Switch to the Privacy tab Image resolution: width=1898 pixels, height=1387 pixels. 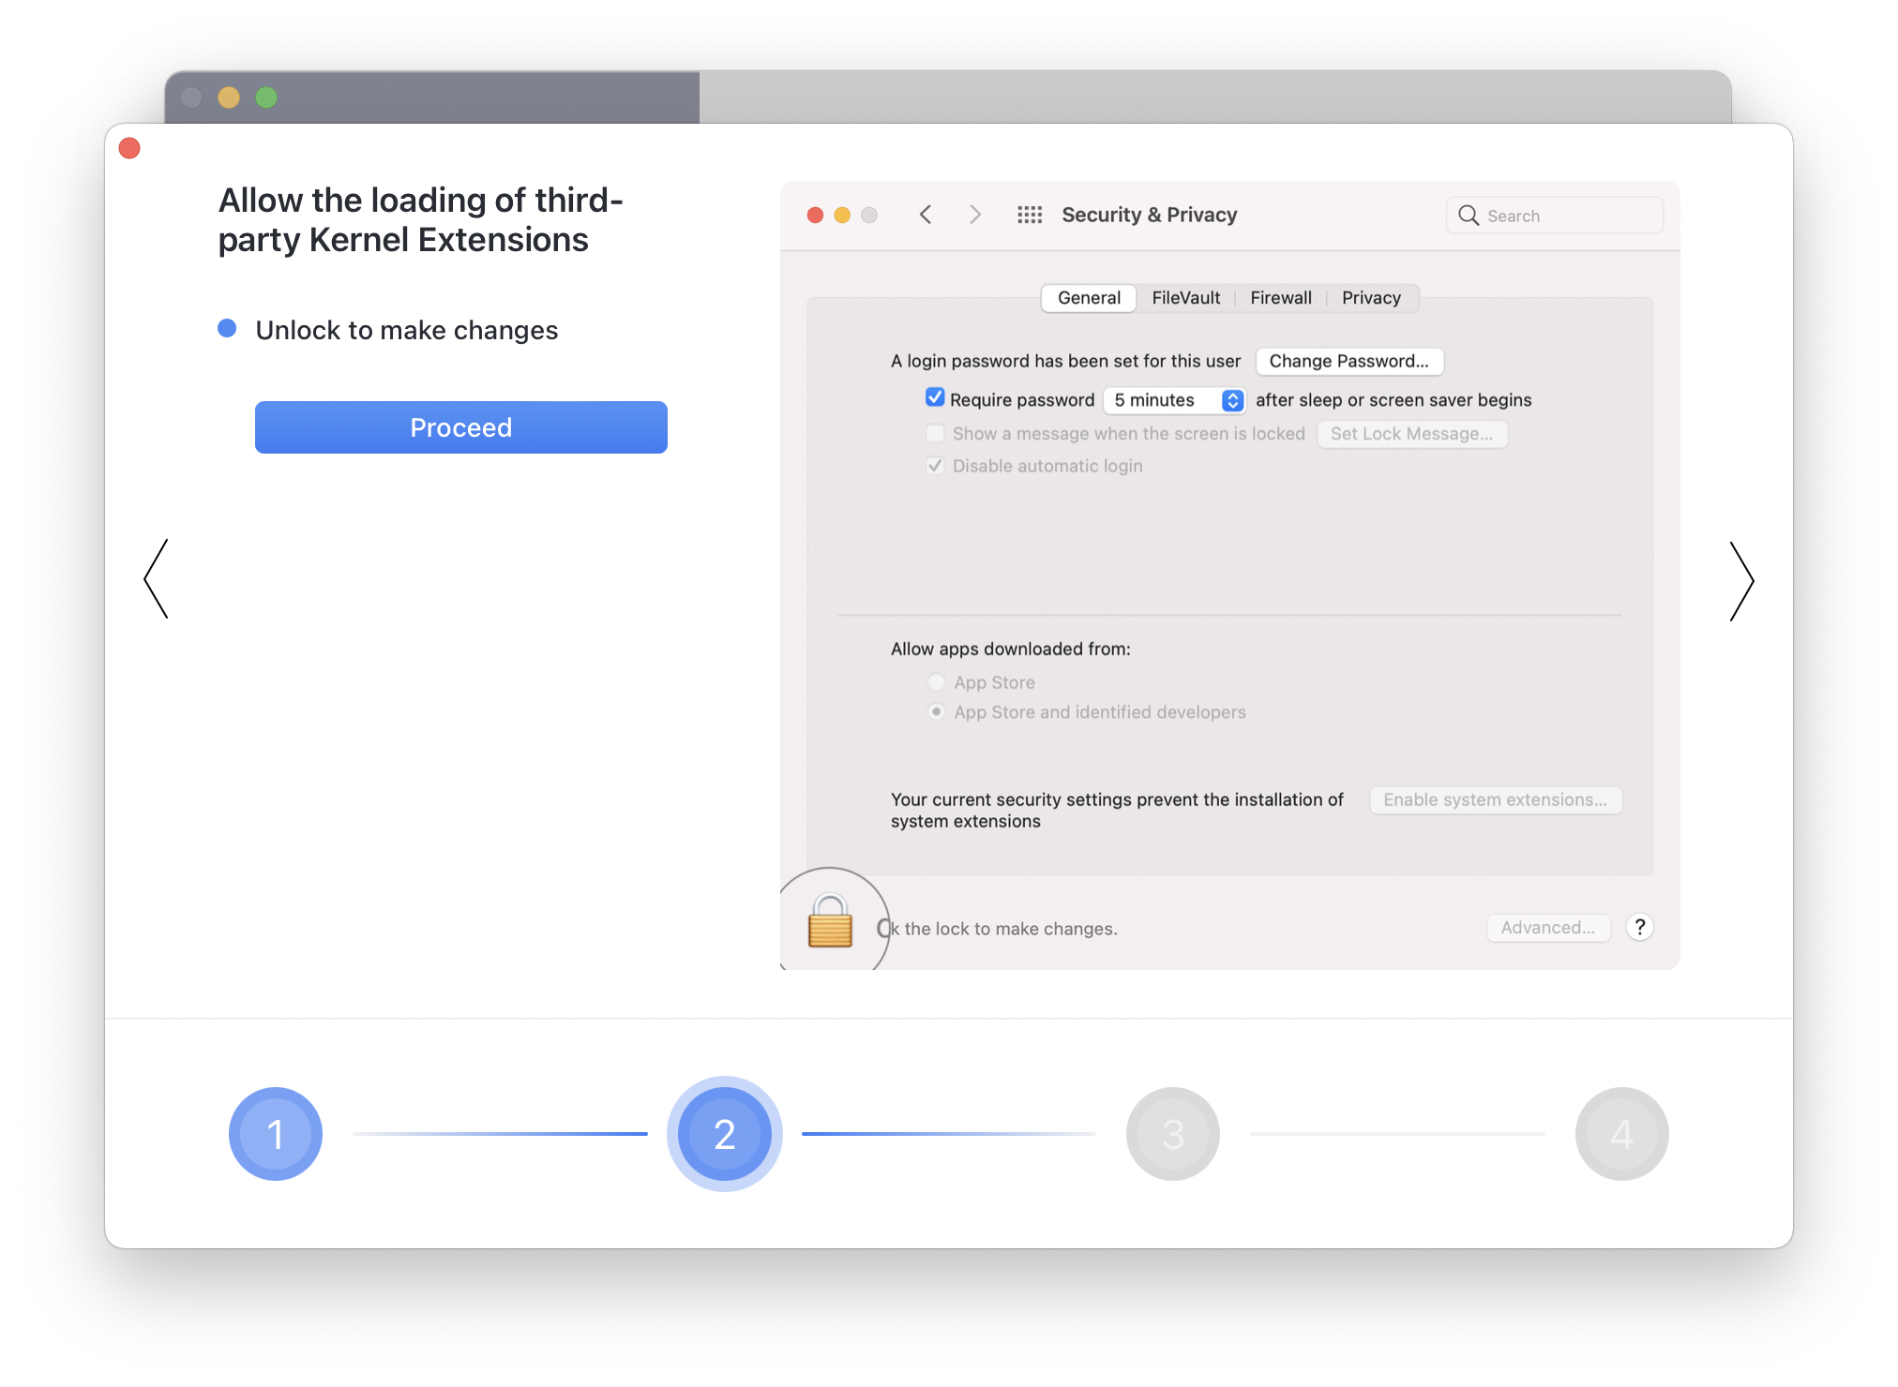coord(1370,298)
